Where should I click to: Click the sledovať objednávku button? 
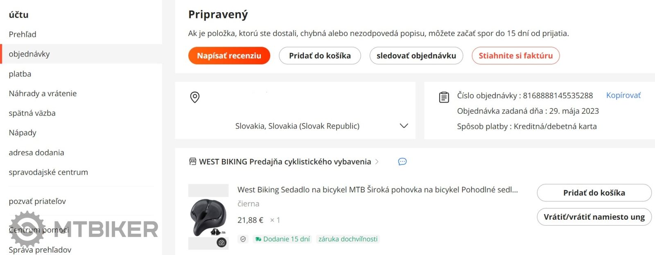pyautogui.click(x=416, y=56)
